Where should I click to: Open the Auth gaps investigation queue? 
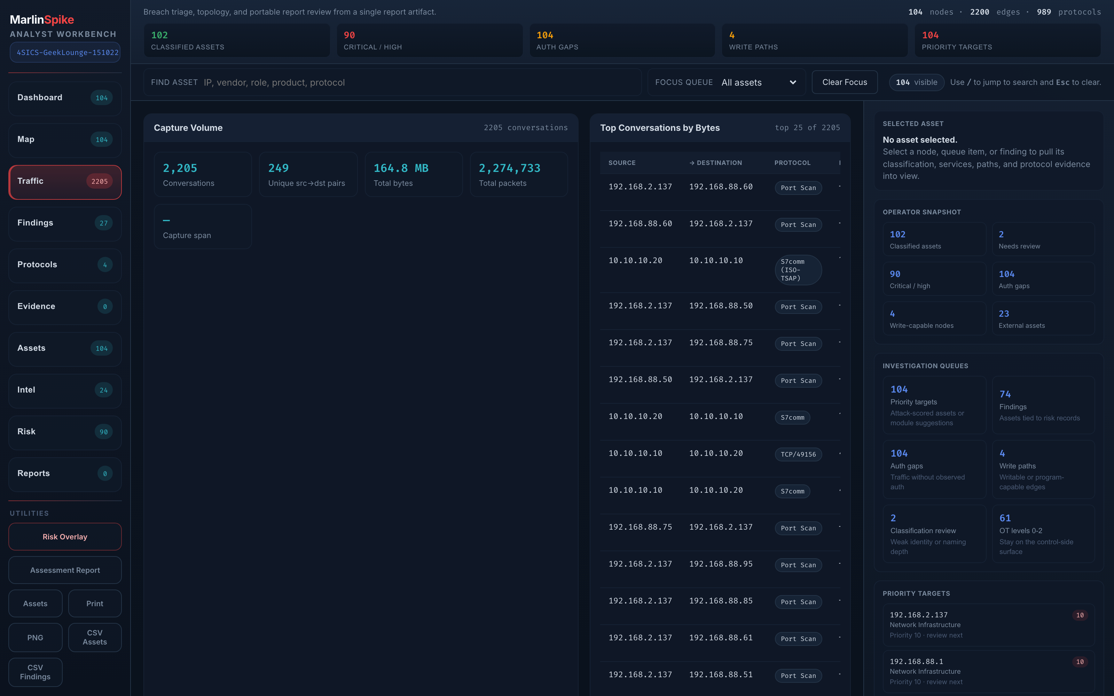pos(934,469)
